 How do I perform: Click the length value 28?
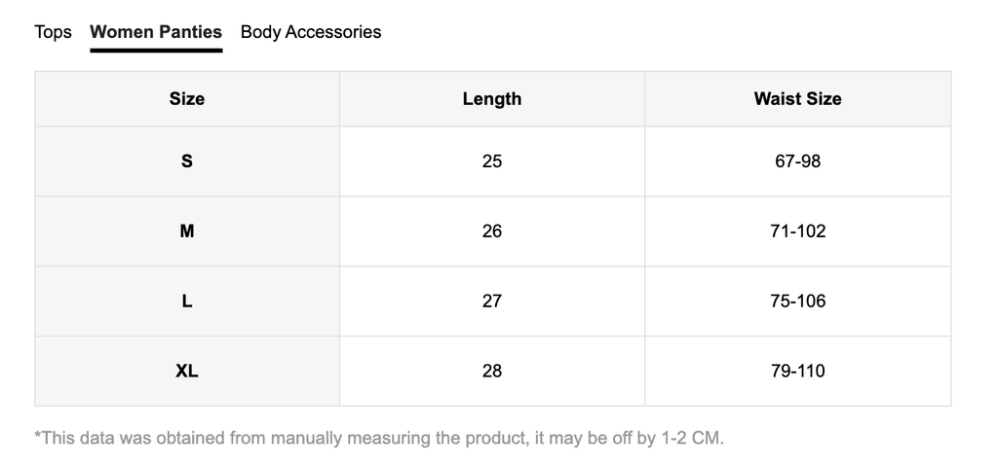coord(492,372)
